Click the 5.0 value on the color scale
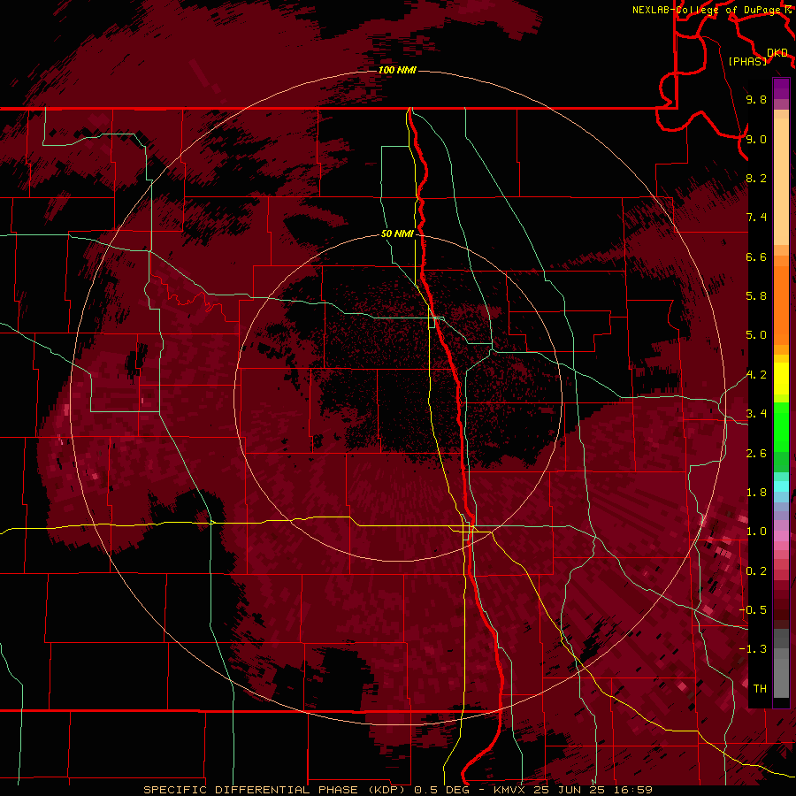The height and width of the screenshot is (796, 796). (756, 335)
